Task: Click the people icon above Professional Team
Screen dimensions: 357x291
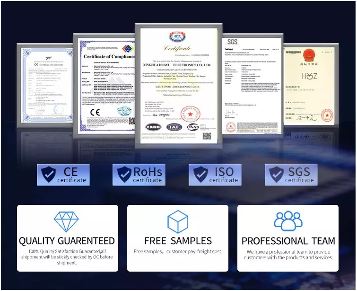Action: tap(288, 221)
